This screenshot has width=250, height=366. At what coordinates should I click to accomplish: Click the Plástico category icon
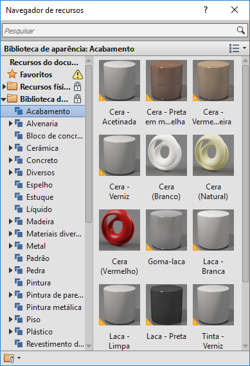tap(19, 331)
